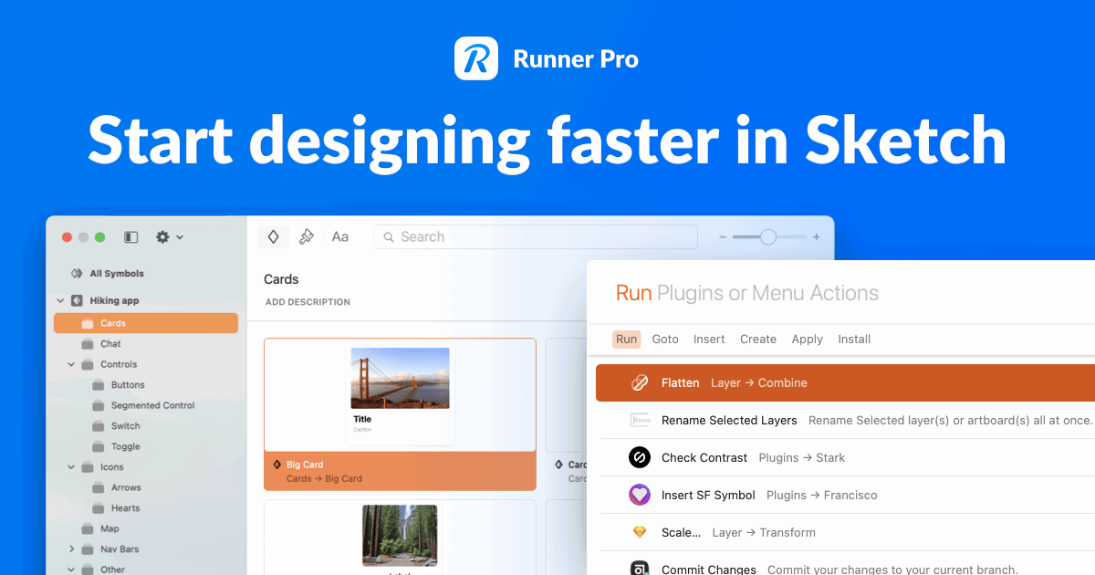Select the Golden Gate Big Card thumbnail
The image size is (1095, 575).
pyautogui.click(x=400, y=395)
